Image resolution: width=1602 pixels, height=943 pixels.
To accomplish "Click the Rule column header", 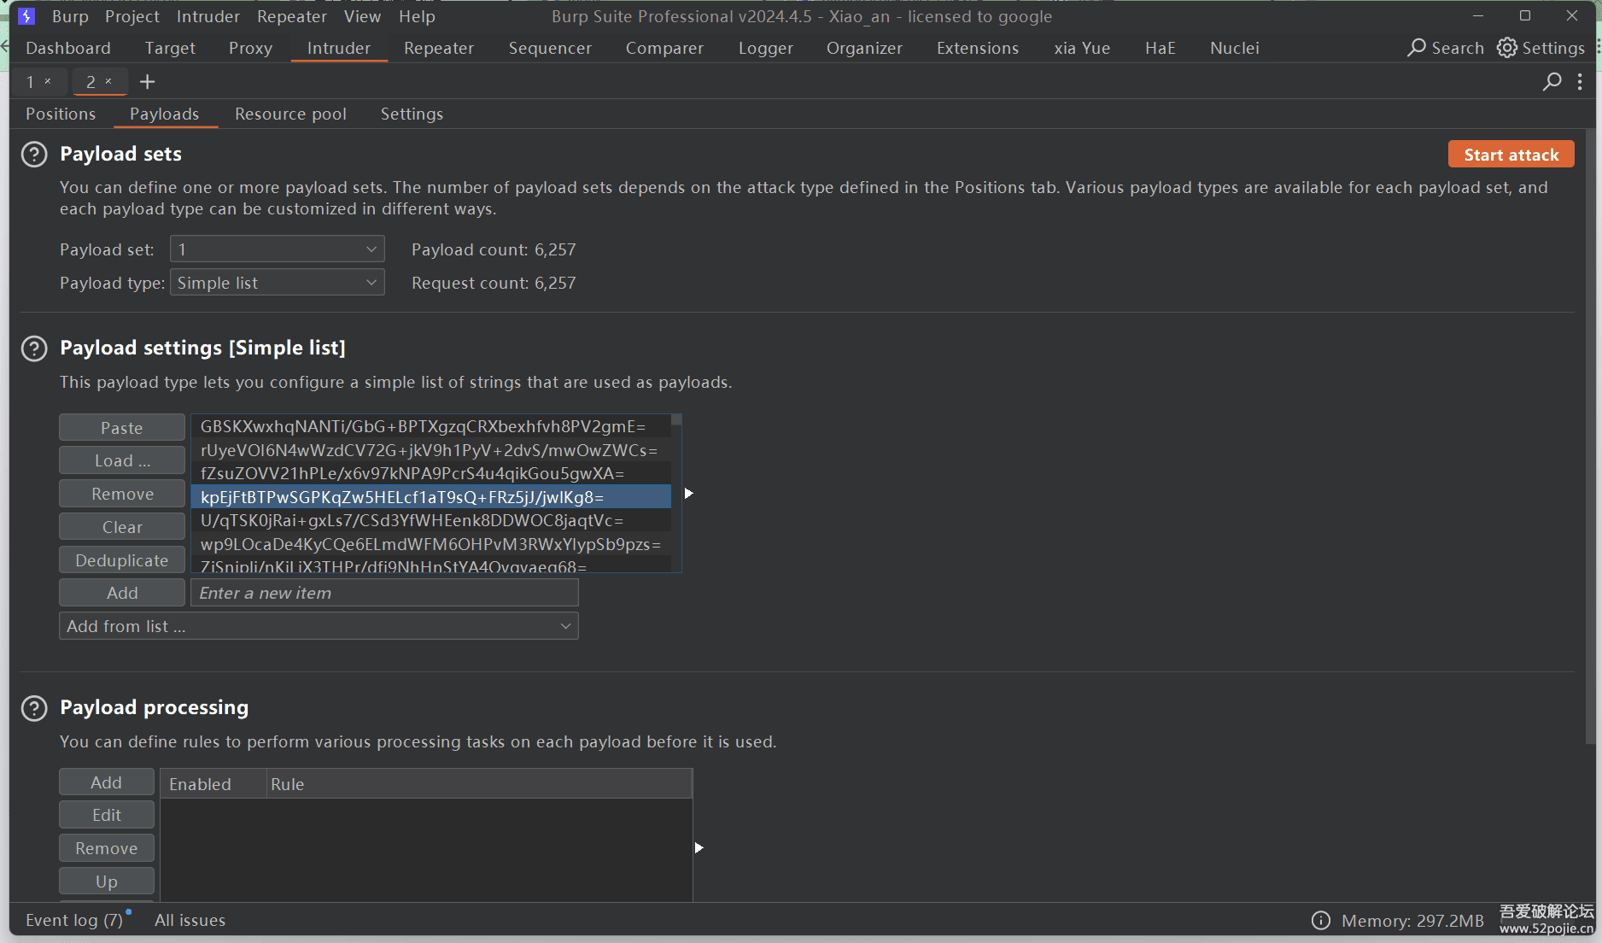I will click(479, 784).
